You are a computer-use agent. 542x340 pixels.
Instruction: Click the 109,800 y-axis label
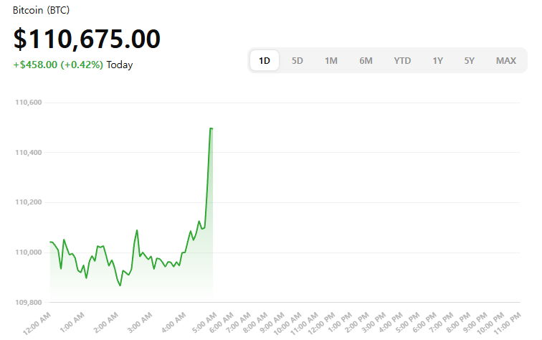click(29, 302)
